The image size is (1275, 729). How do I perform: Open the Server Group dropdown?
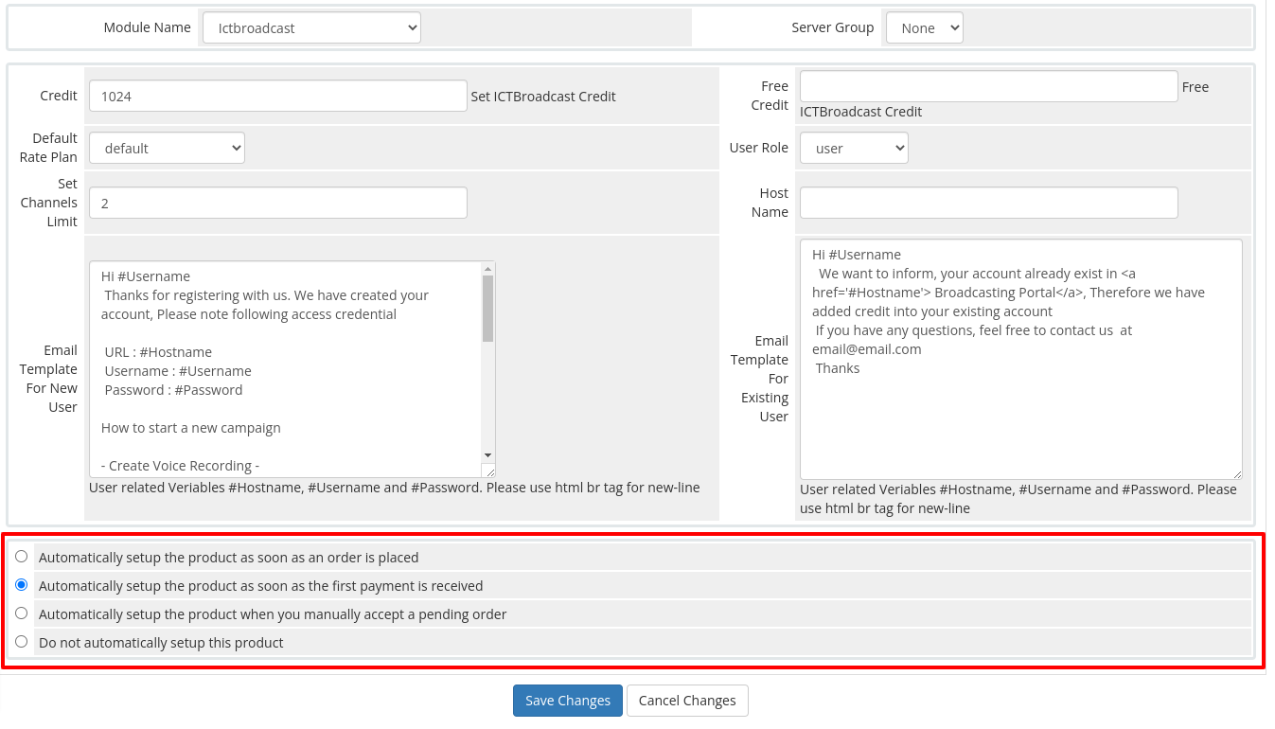[x=924, y=28]
